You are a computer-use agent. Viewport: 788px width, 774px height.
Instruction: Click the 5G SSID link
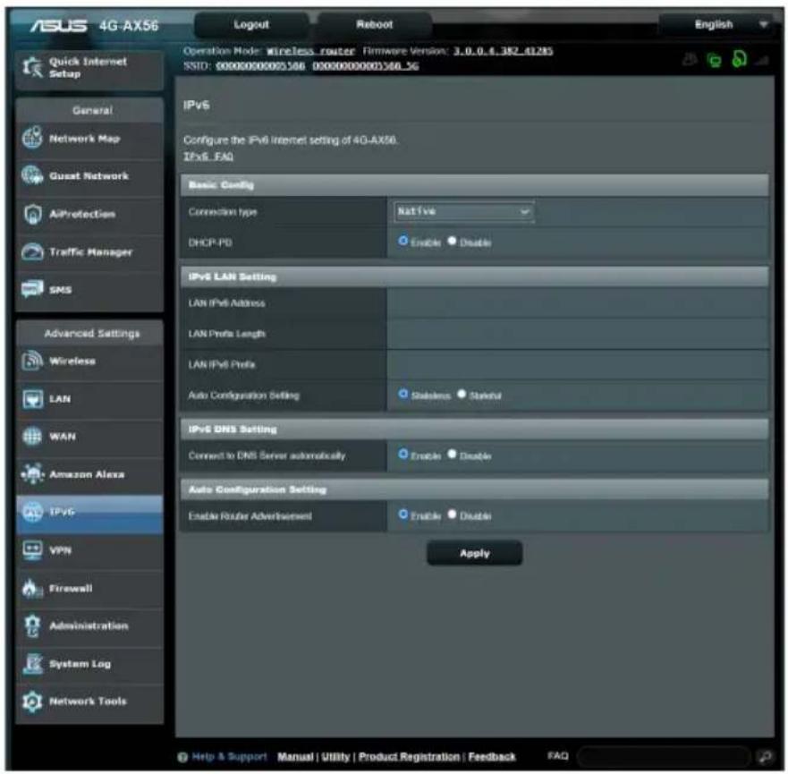(x=365, y=66)
